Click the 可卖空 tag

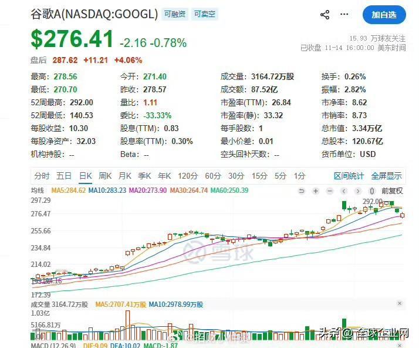205,14
